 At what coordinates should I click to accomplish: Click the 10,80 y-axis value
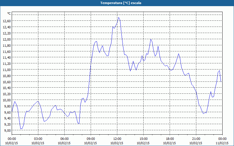point(7,76)
